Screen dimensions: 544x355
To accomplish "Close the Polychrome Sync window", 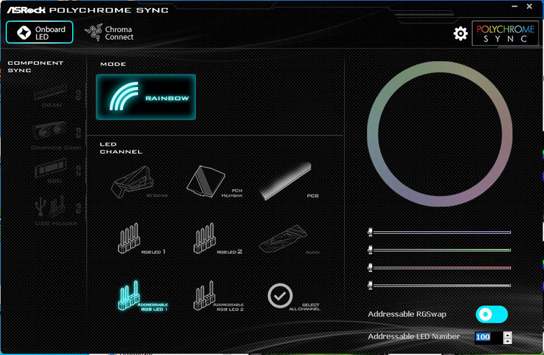I will pos(530,6).
